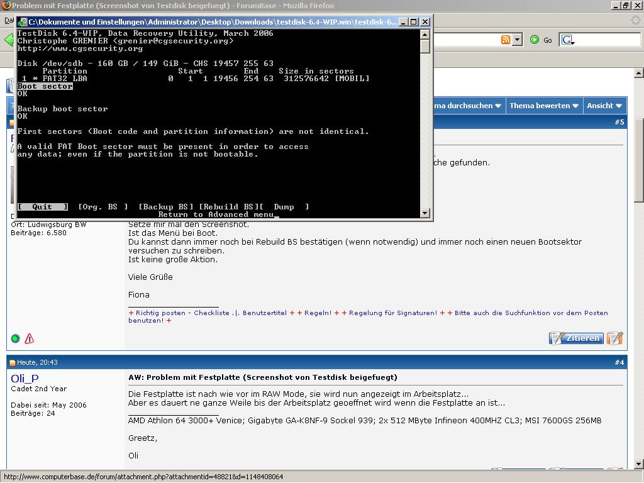Viewport: 644px width, 483px height.
Task: Select Quit in TestDisk menu
Action: coord(43,206)
